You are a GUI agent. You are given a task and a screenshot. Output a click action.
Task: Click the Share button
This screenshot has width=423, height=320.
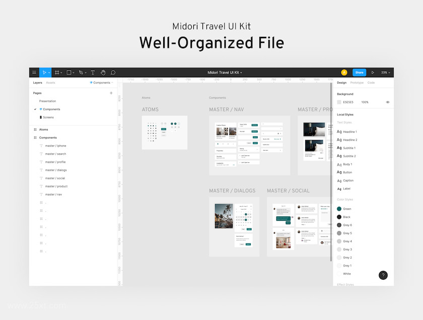click(x=359, y=73)
